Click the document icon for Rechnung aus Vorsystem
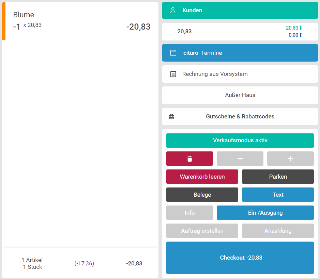Screen dimensions: 320x279 tap(173, 74)
